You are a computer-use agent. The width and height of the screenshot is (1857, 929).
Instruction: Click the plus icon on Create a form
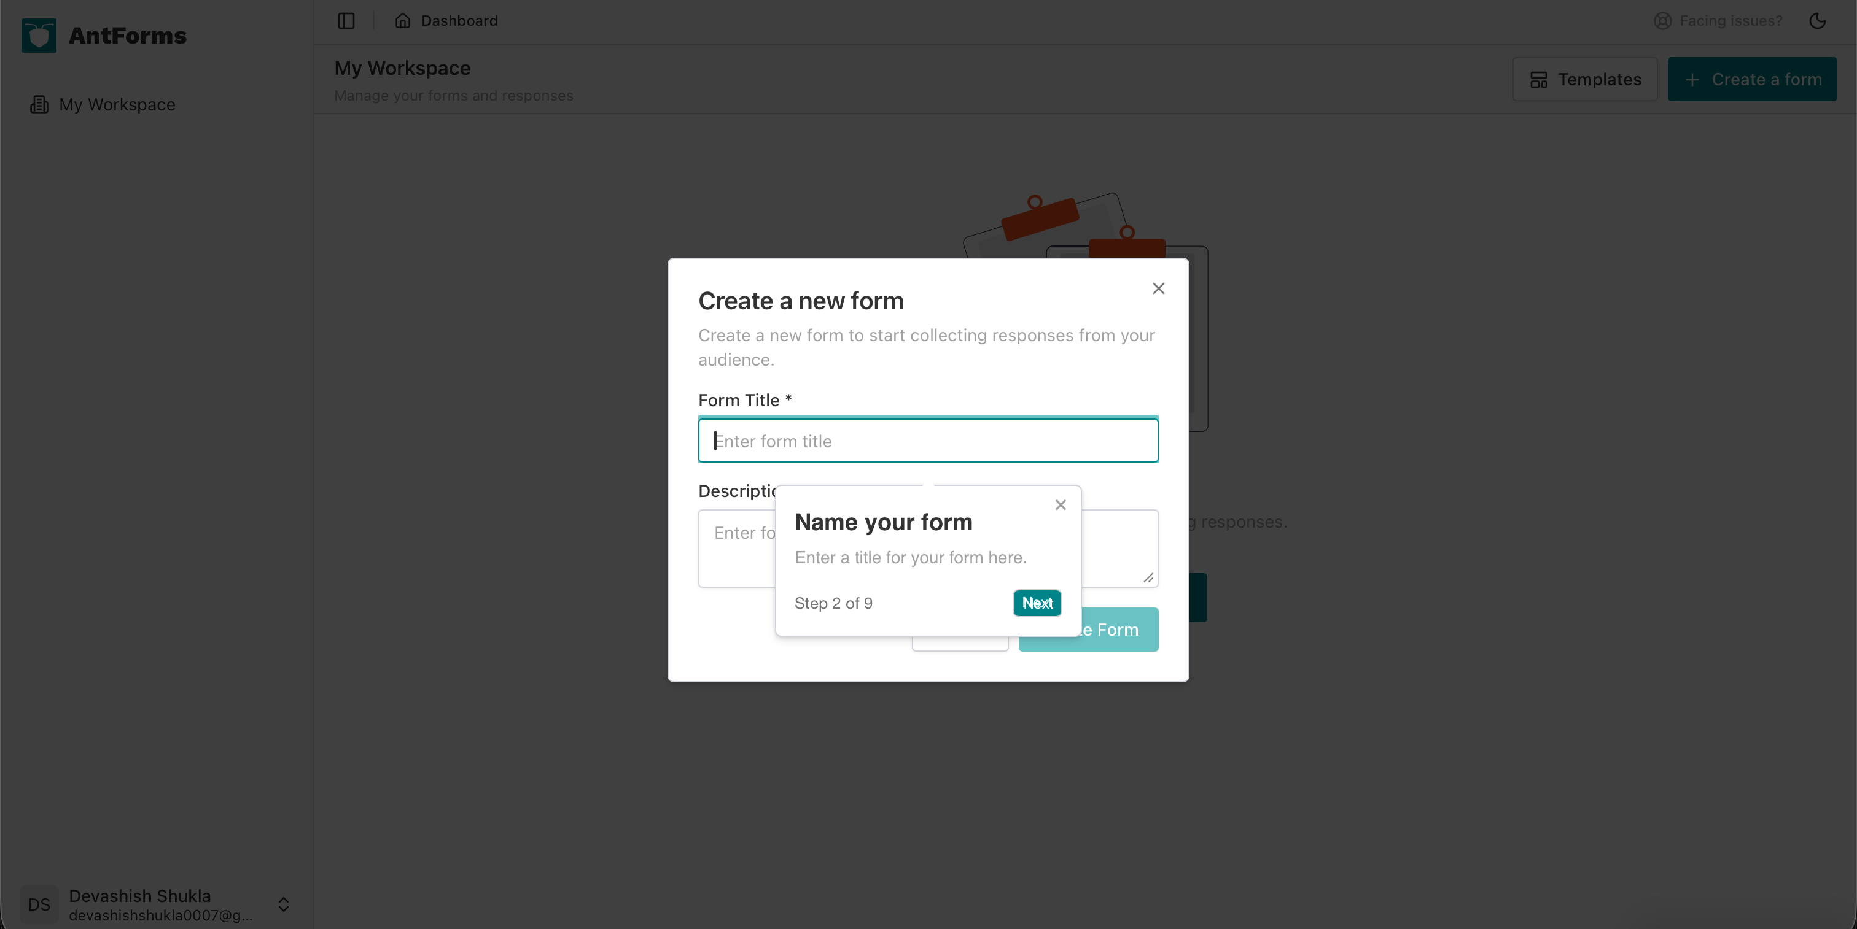[x=1692, y=79]
